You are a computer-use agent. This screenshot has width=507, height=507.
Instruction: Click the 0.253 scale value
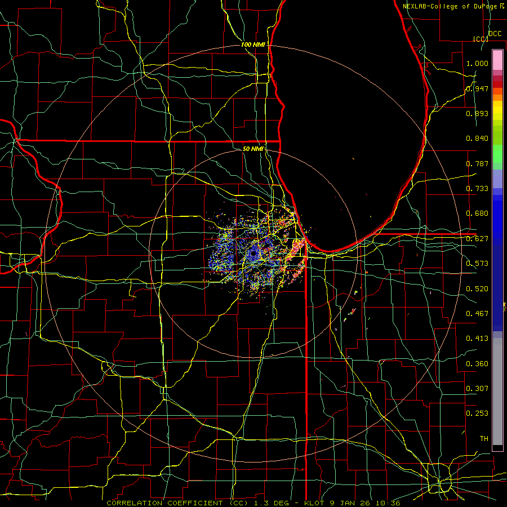(477, 413)
